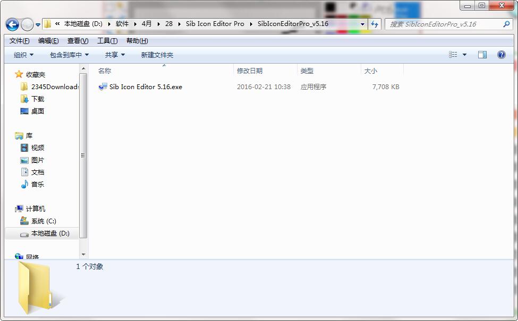Click the Sib Icon Editor exe icon

(103, 87)
